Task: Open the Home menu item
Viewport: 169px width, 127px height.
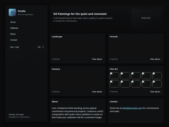Action: [13, 22]
